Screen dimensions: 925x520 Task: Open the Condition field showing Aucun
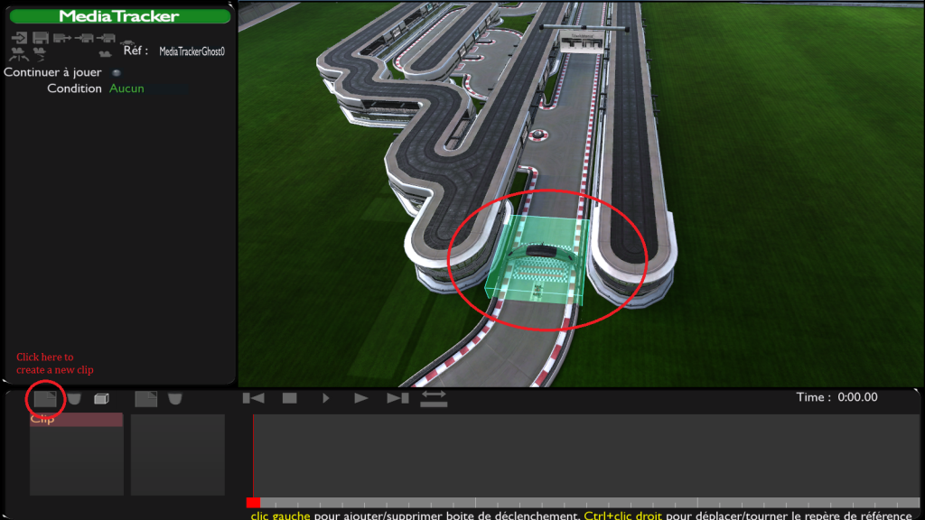[147, 88]
